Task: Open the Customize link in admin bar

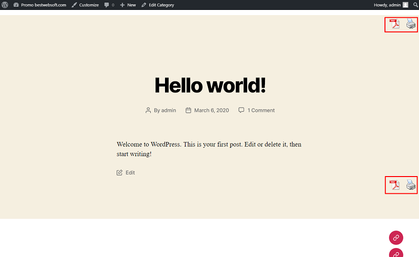Action: tap(85, 5)
